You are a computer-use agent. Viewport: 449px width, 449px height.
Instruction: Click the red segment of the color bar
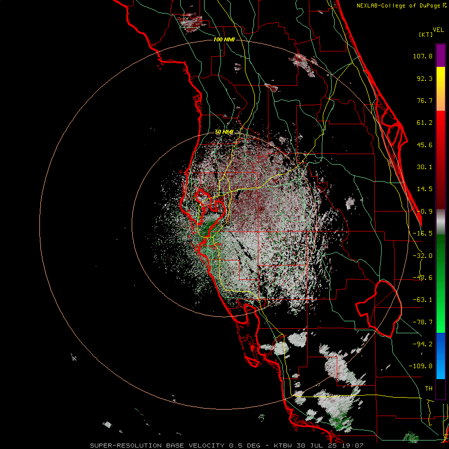coord(441,160)
